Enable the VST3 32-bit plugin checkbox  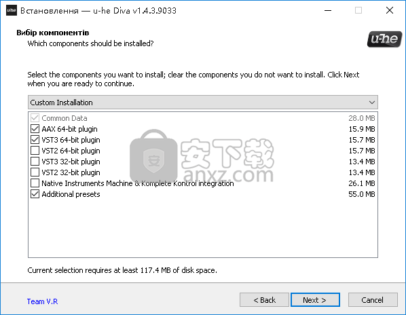[x=35, y=162]
